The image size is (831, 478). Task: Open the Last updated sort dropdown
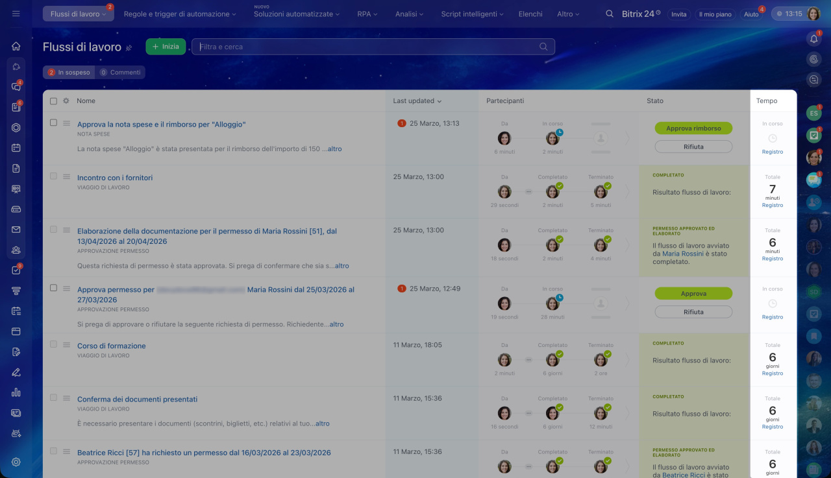[x=417, y=101]
